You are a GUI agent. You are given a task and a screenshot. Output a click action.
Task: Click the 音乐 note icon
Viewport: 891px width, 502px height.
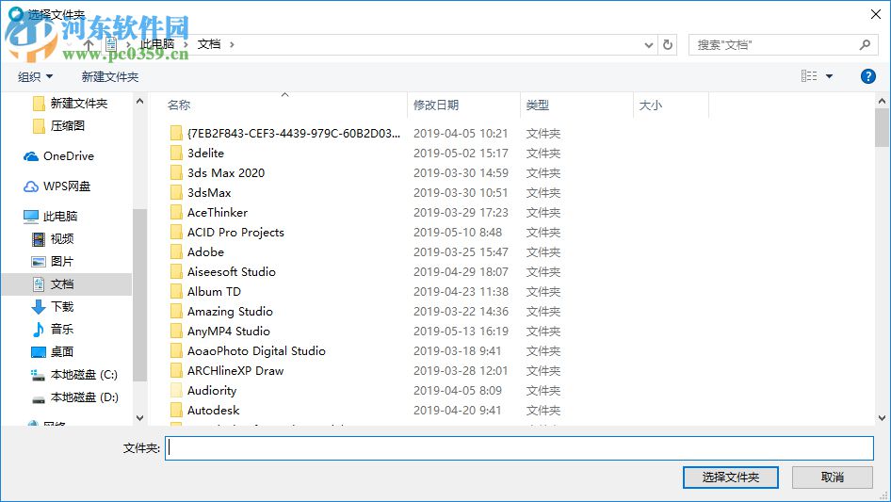[x=38, y=329]
